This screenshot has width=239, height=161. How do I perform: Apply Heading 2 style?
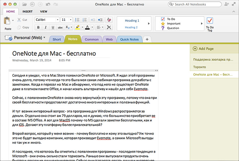pyautogui.click(x=131, y=28)
